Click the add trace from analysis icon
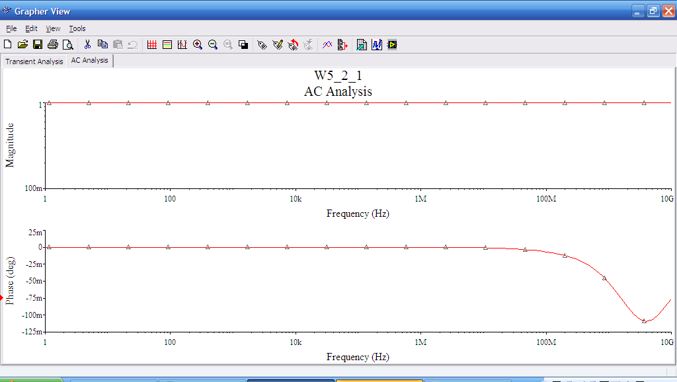Screen dimensions: 677x382 pos(342,44)
